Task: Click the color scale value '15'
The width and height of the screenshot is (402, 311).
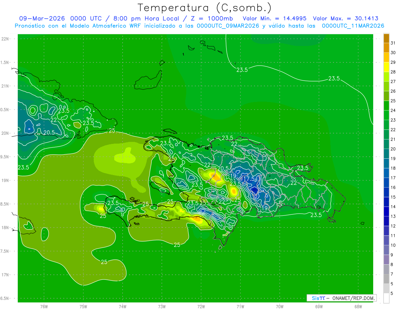Action: pos(393,197)
